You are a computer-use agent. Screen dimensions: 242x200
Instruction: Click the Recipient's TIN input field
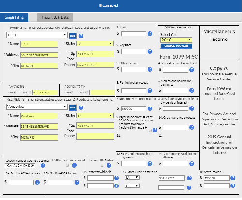[x=102, y=93]
